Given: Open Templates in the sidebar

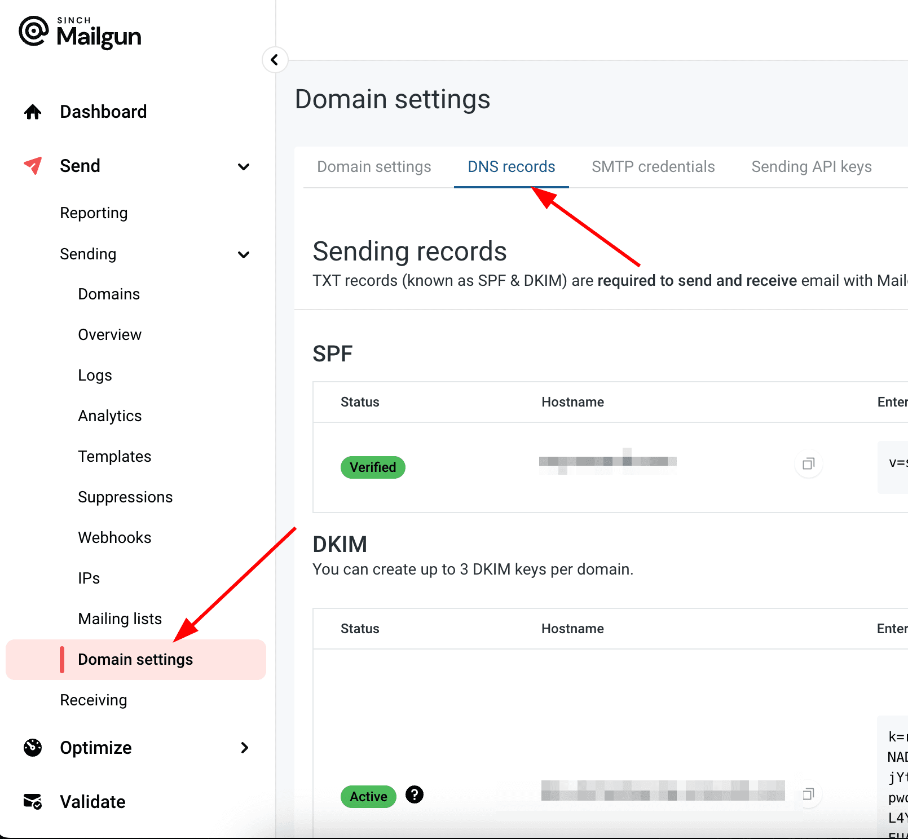Looking at the screenshot, I should point(114,457).
